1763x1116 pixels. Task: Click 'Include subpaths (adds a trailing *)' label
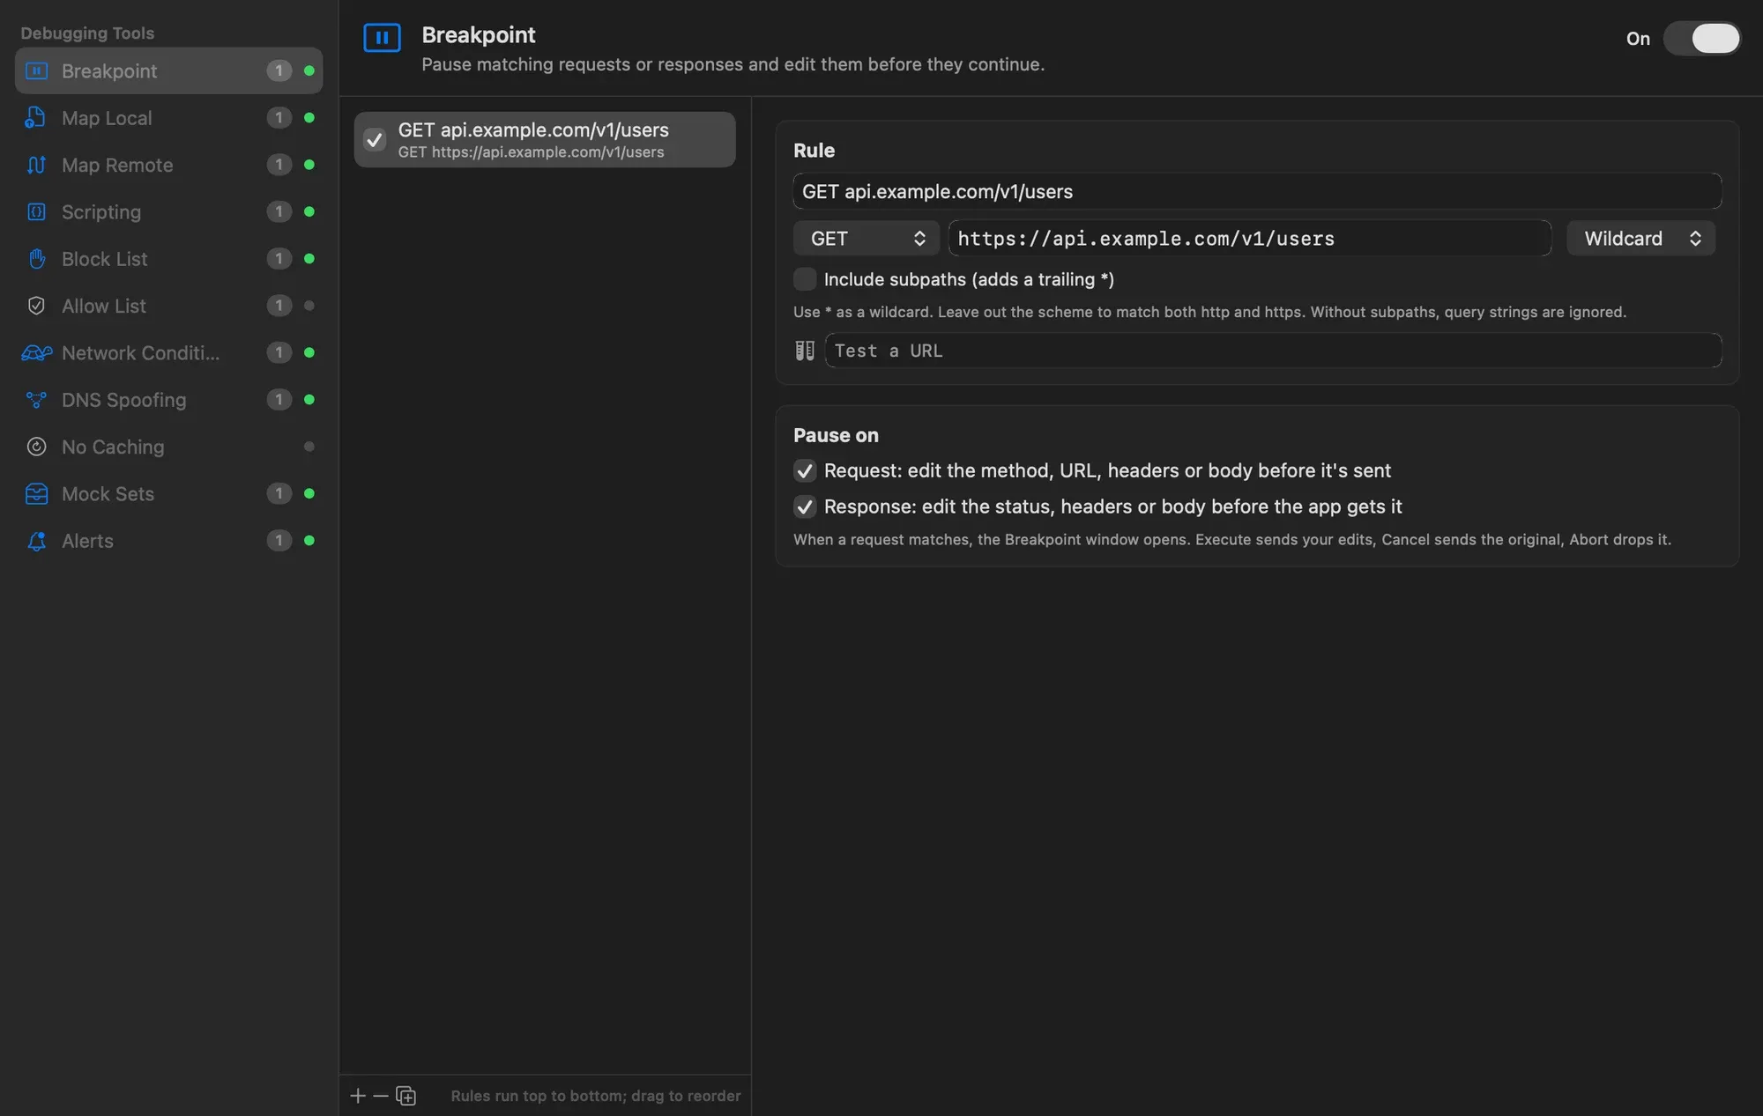click(x=969, y=279)
